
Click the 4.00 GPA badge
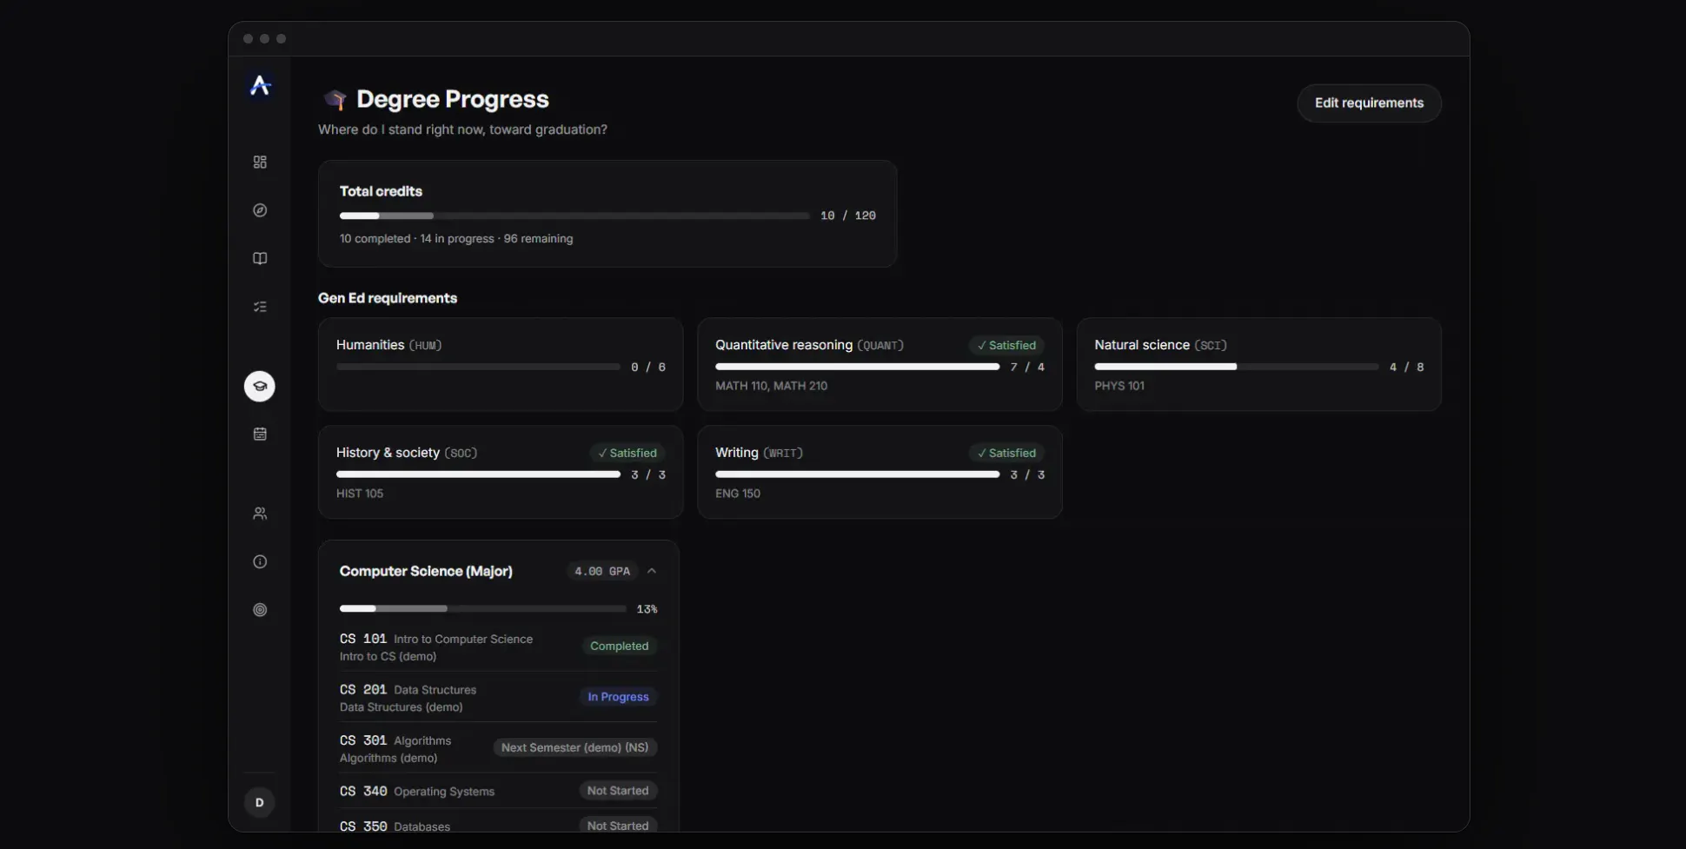pyautogui.click(x=602, y=571)
